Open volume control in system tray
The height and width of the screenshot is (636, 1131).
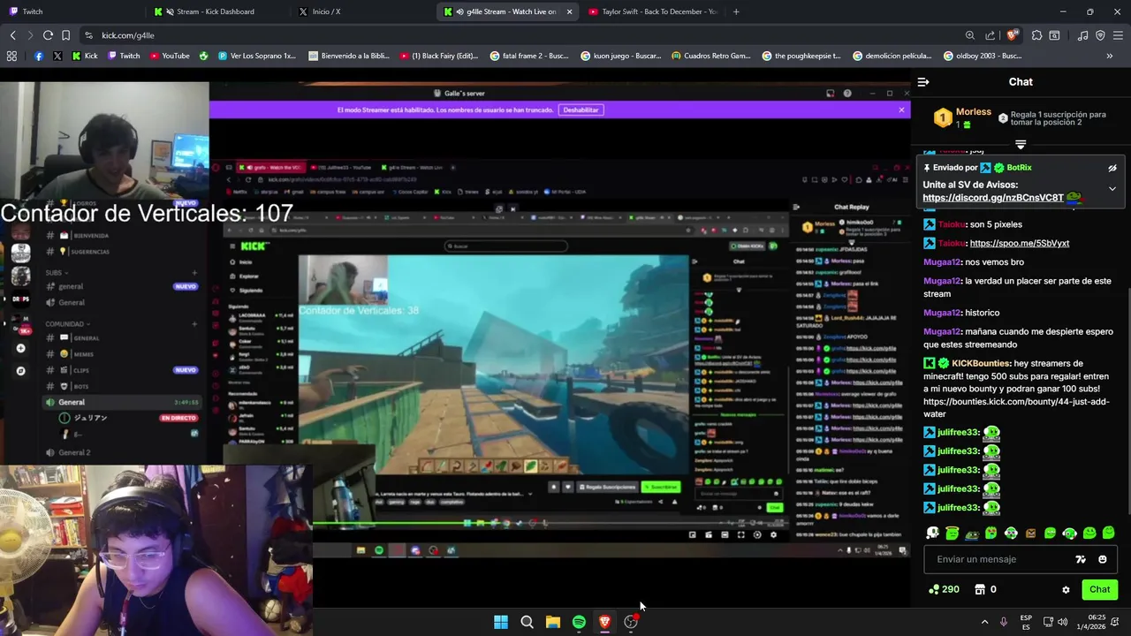1063,622
